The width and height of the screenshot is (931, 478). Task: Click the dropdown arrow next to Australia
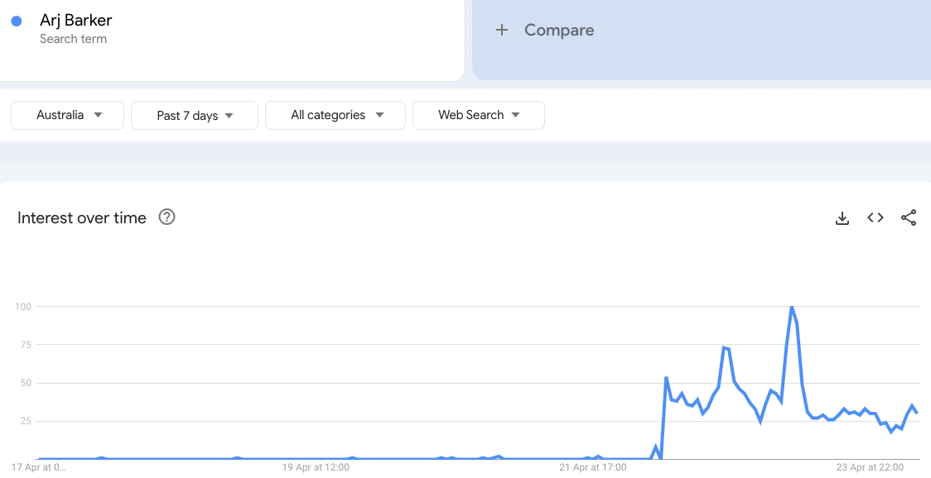(98, 115)
